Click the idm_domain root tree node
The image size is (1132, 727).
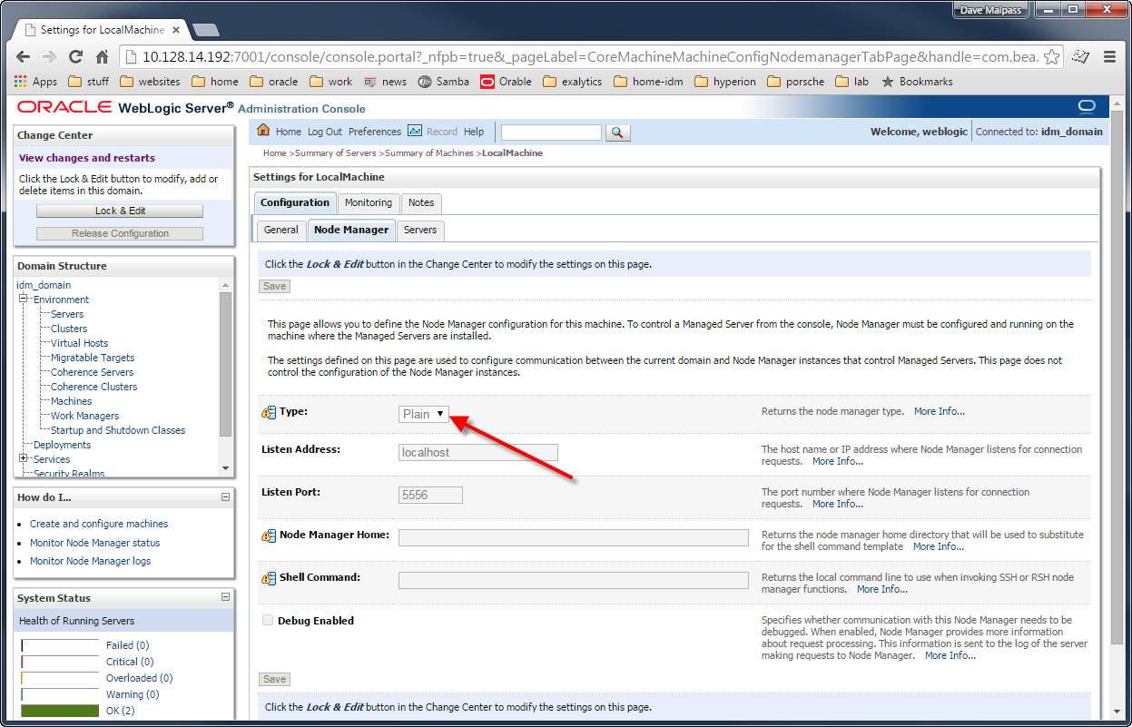click(x=44, y=285)
